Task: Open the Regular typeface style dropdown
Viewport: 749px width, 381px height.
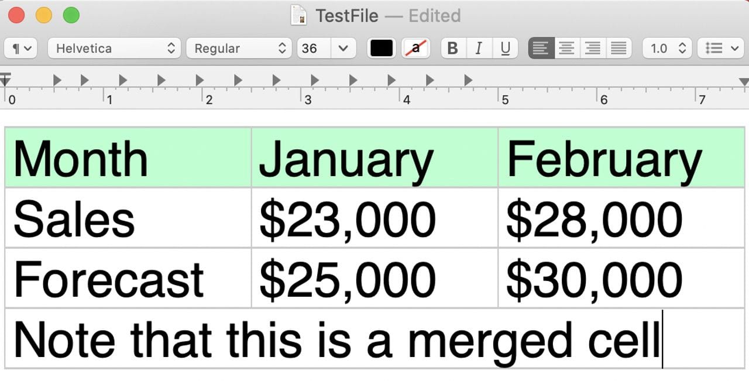Action: pos(239,49)
